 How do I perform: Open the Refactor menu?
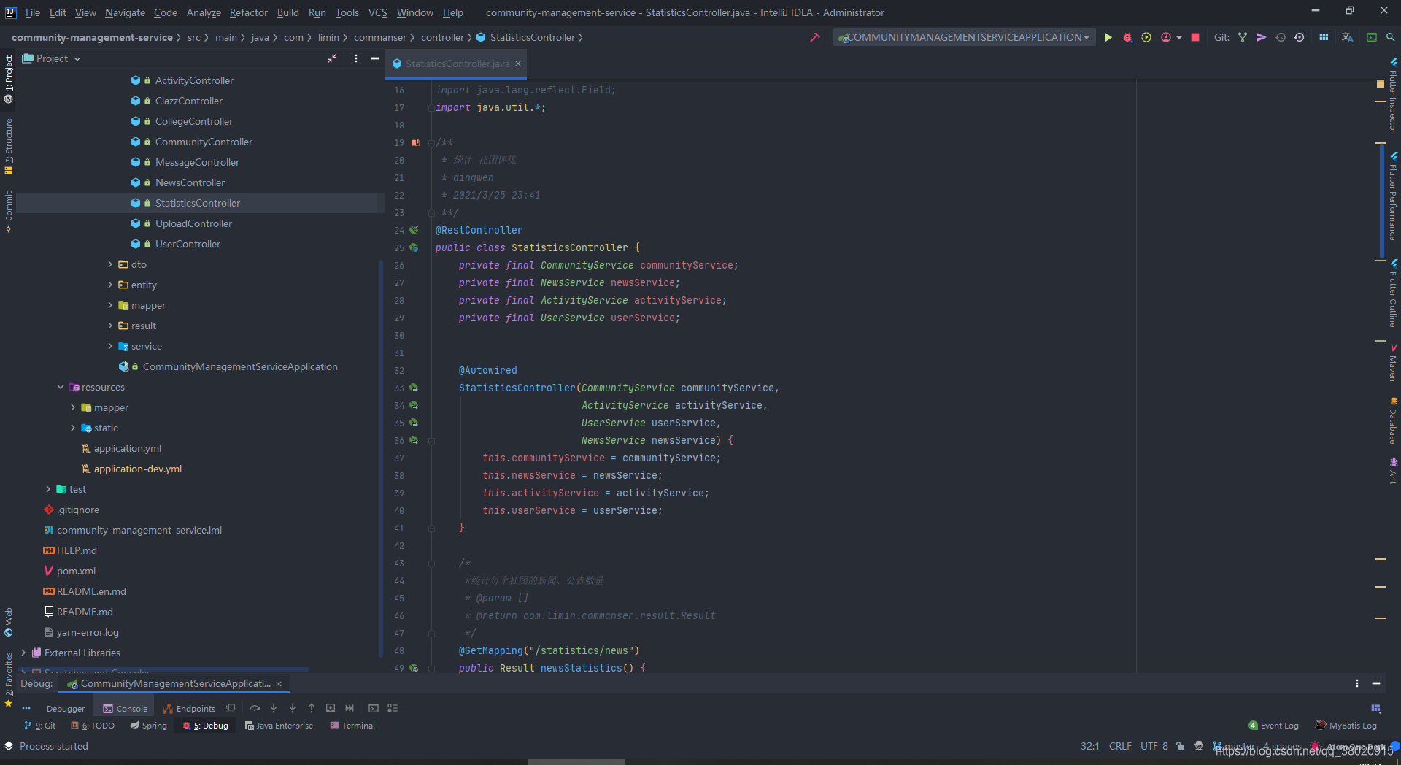[x=248, y=12]
